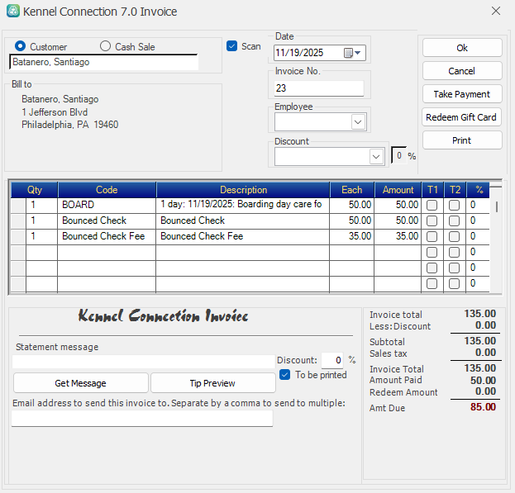Click the Qty column header
Screen dimensions: 515x493
(x=35, y=190)
